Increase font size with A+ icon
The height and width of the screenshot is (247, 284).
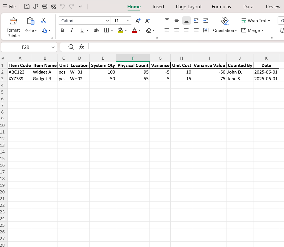coord(138,21)
